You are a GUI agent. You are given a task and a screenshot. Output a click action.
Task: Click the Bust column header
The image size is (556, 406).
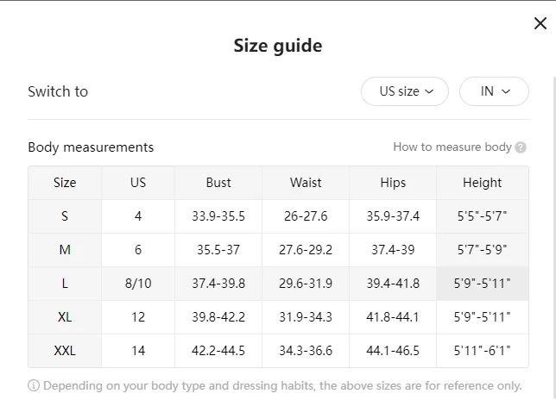[x=218, y=183]
